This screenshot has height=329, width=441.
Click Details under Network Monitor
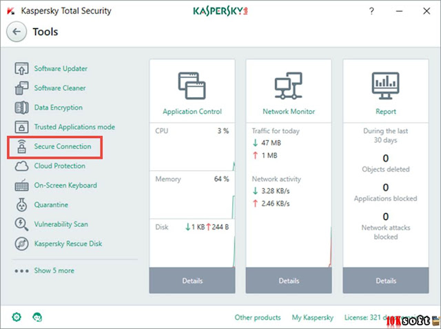[x=289, y=281]
